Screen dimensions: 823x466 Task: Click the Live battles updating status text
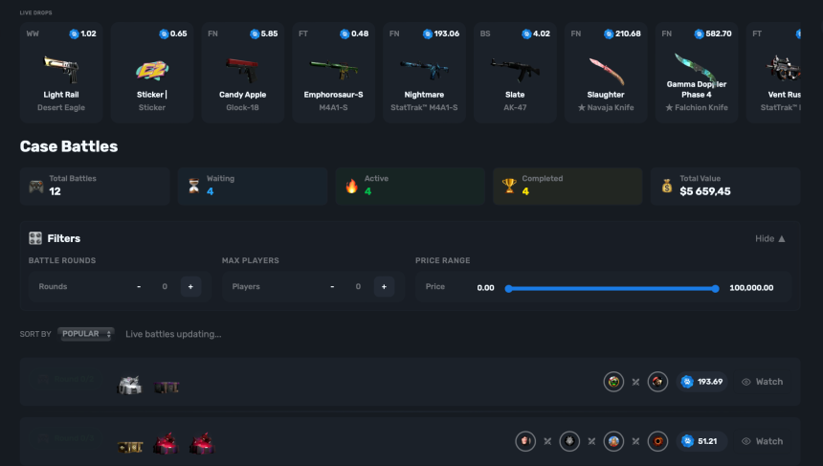click(173, 334)
